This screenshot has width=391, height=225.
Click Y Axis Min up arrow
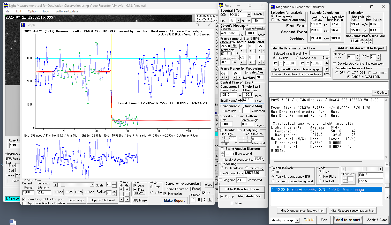pos(122,189)
